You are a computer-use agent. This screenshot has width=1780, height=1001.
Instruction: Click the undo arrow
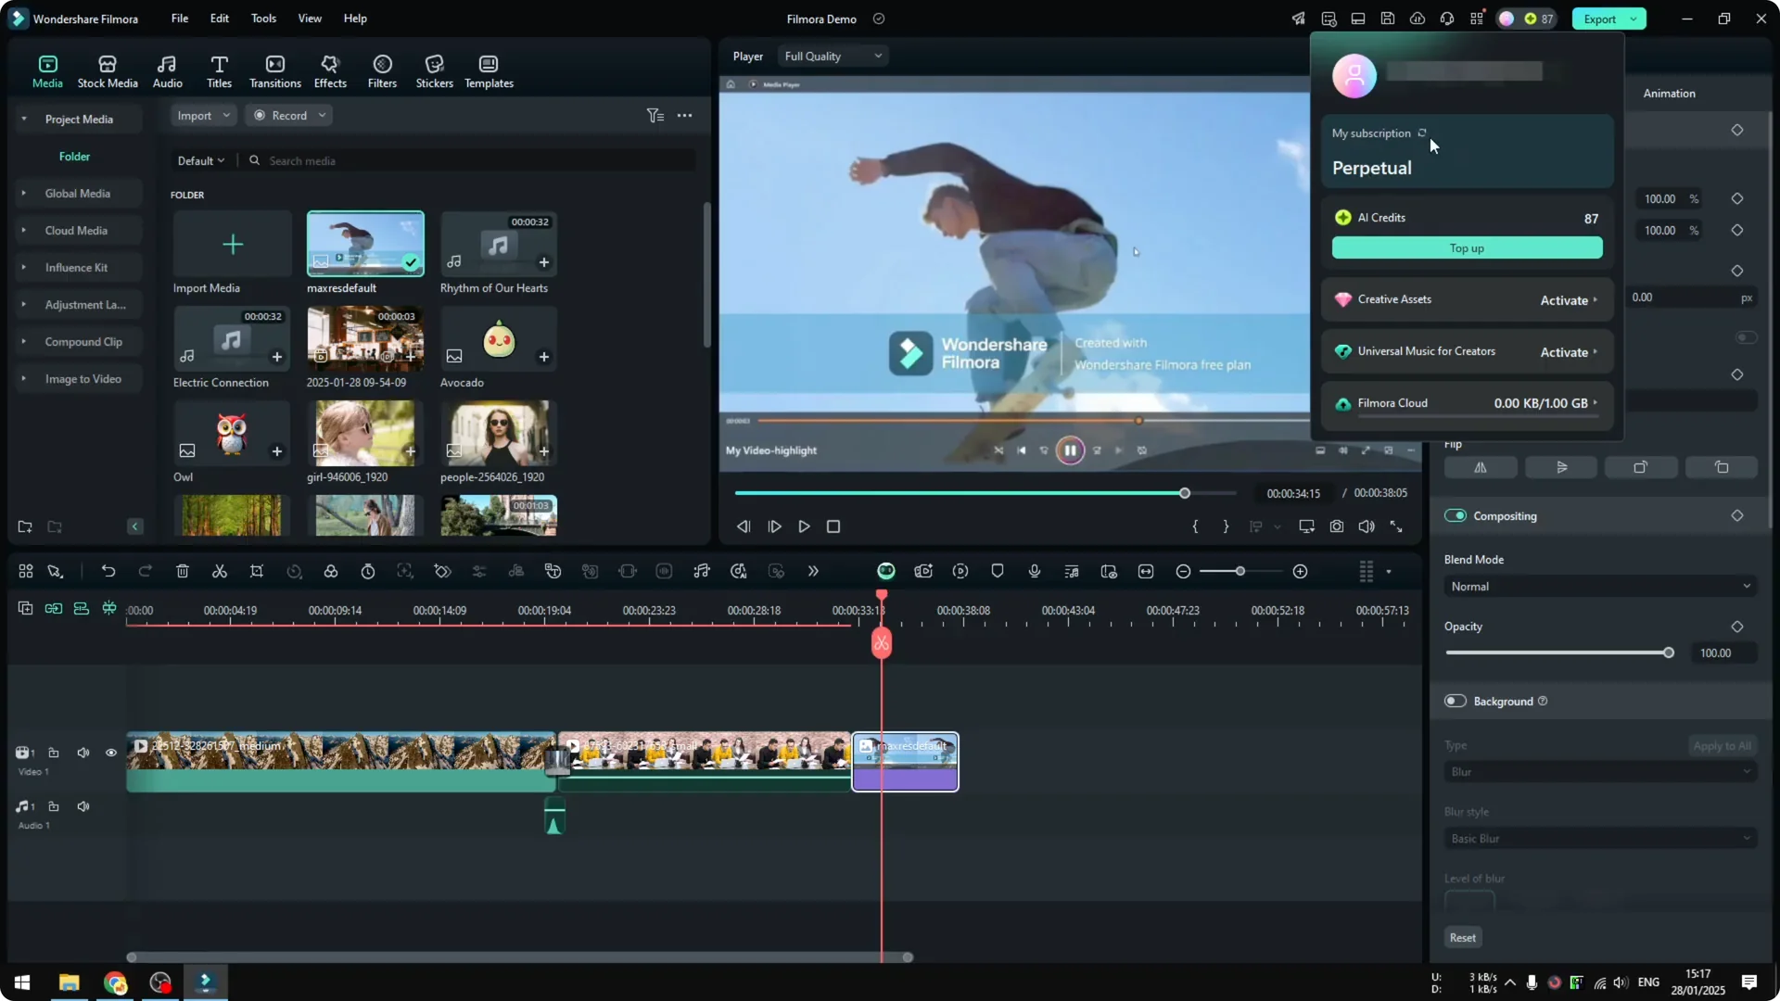[x=108, y=571]
